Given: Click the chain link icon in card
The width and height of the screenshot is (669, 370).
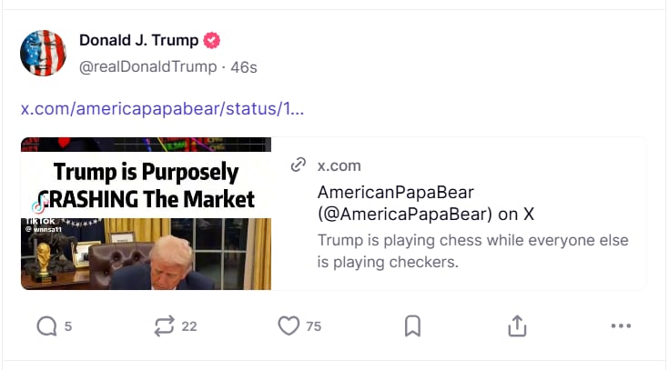Looking at the screenshot, I should pos(297,165).
